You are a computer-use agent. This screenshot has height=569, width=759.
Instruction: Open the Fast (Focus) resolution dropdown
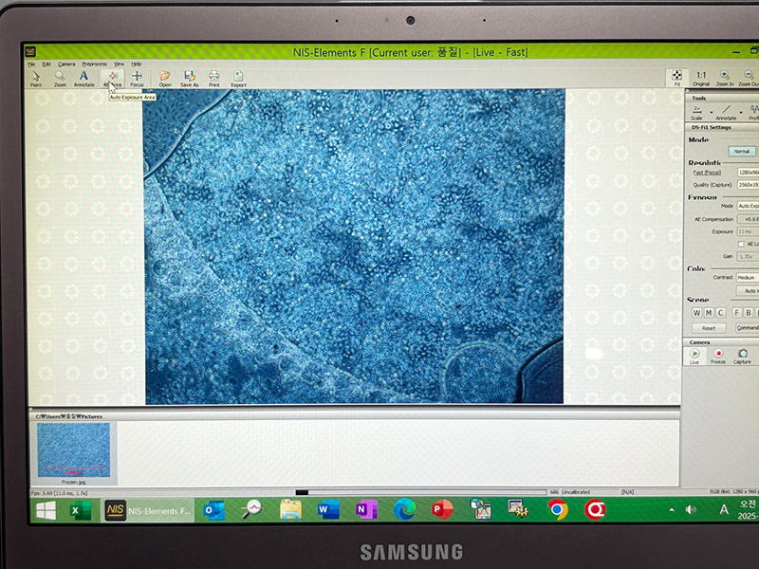pos(748,172)
